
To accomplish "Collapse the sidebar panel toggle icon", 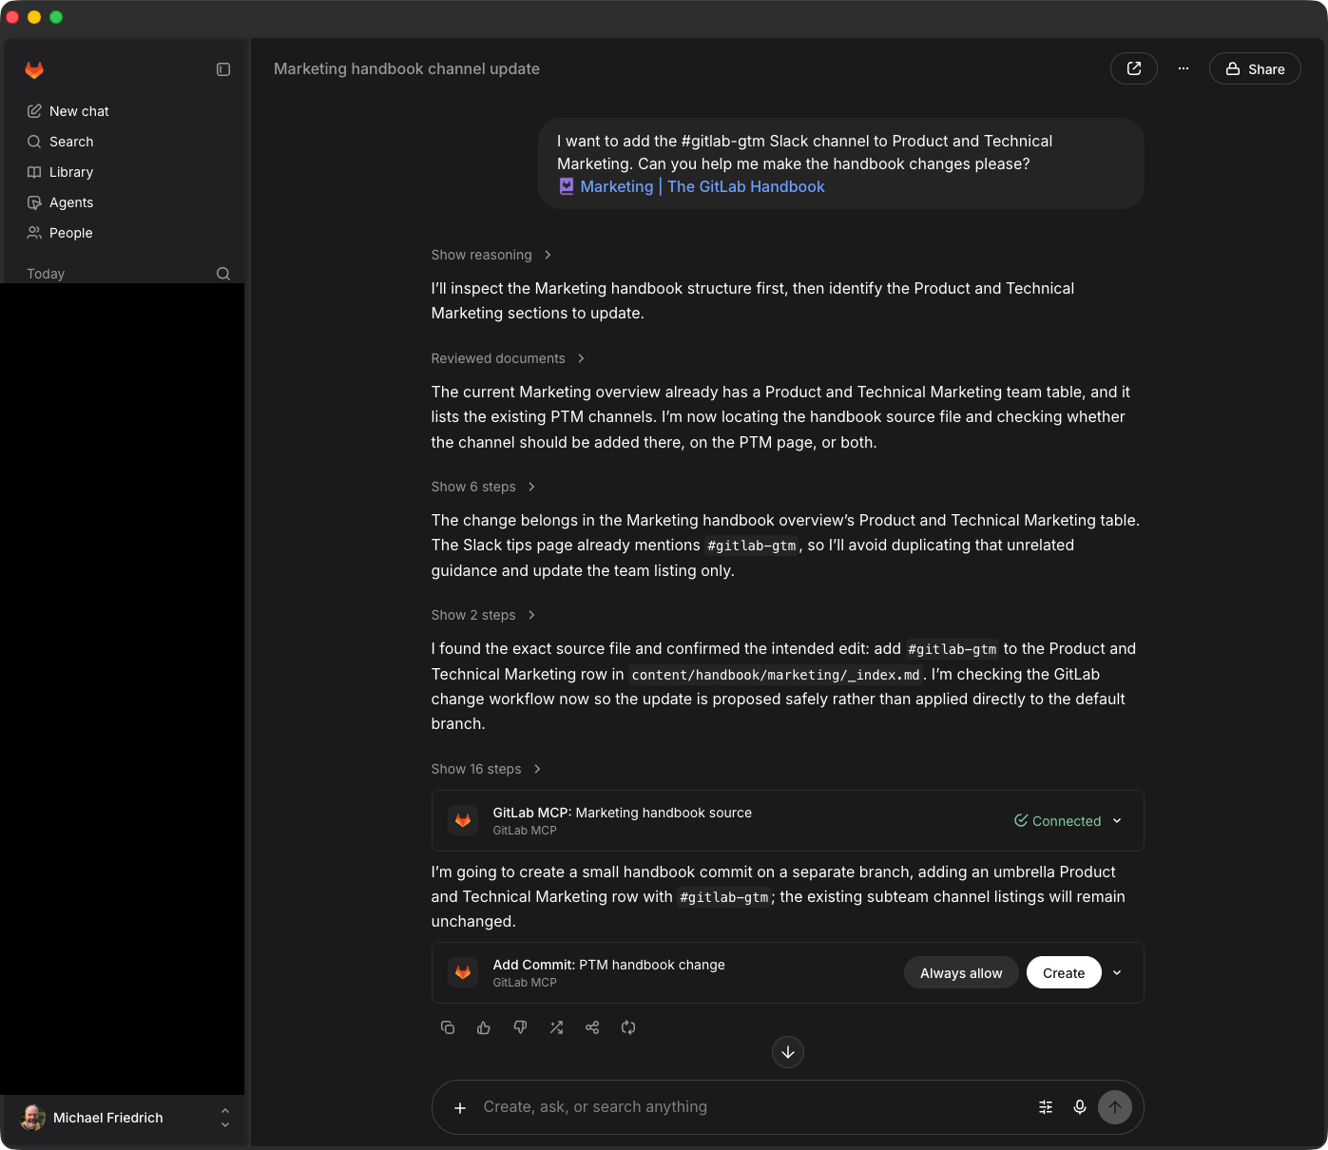I will 223,69.
